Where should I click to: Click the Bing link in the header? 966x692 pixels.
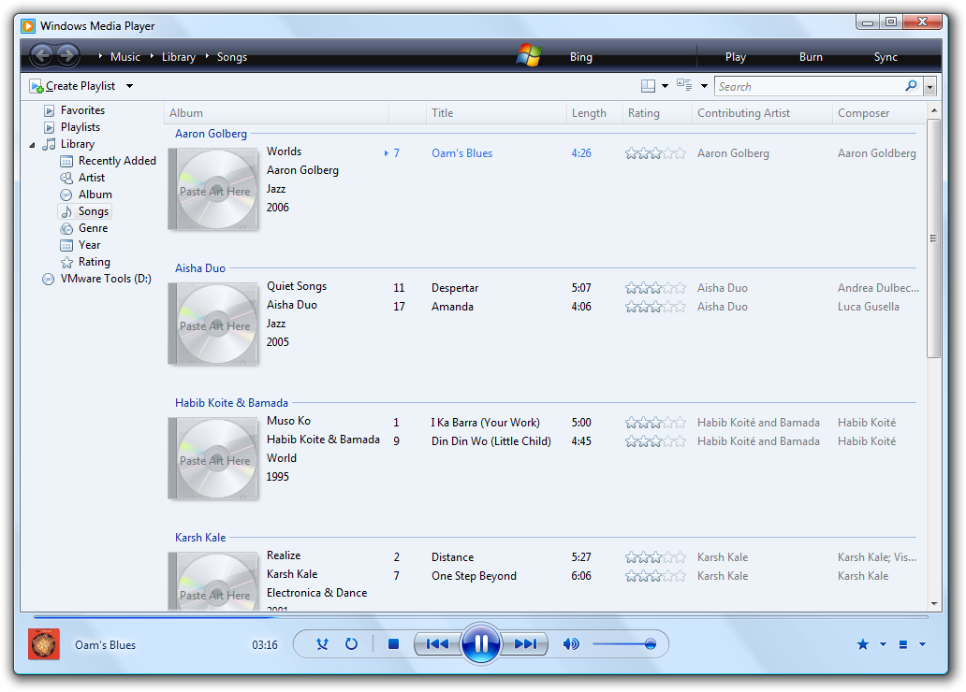tap(581, 57)
